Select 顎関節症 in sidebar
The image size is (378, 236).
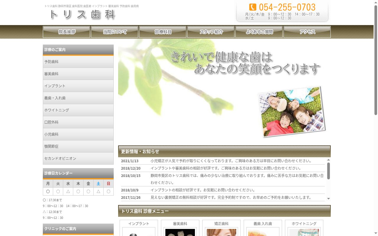pos(78,146)
